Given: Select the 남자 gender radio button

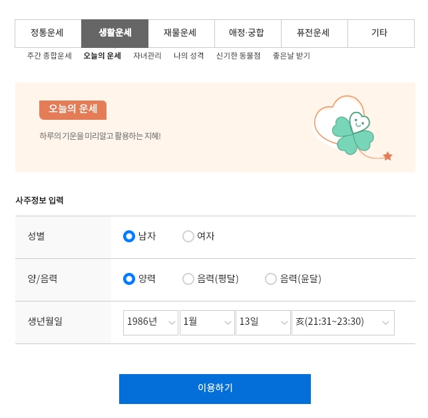Looking at the screenshot, I should click(129, 236).
